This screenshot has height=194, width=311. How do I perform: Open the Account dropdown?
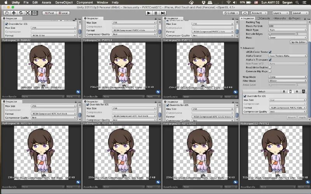pyautogui.click(x=259, y=13)
